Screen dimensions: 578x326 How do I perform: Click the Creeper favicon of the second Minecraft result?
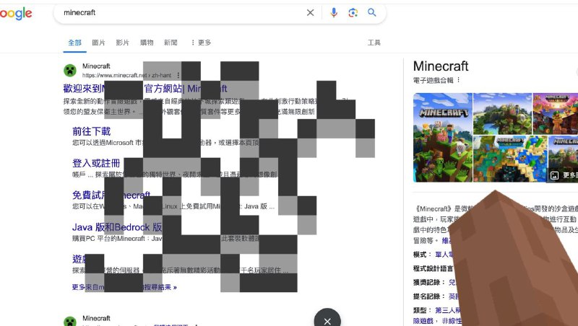70,321
